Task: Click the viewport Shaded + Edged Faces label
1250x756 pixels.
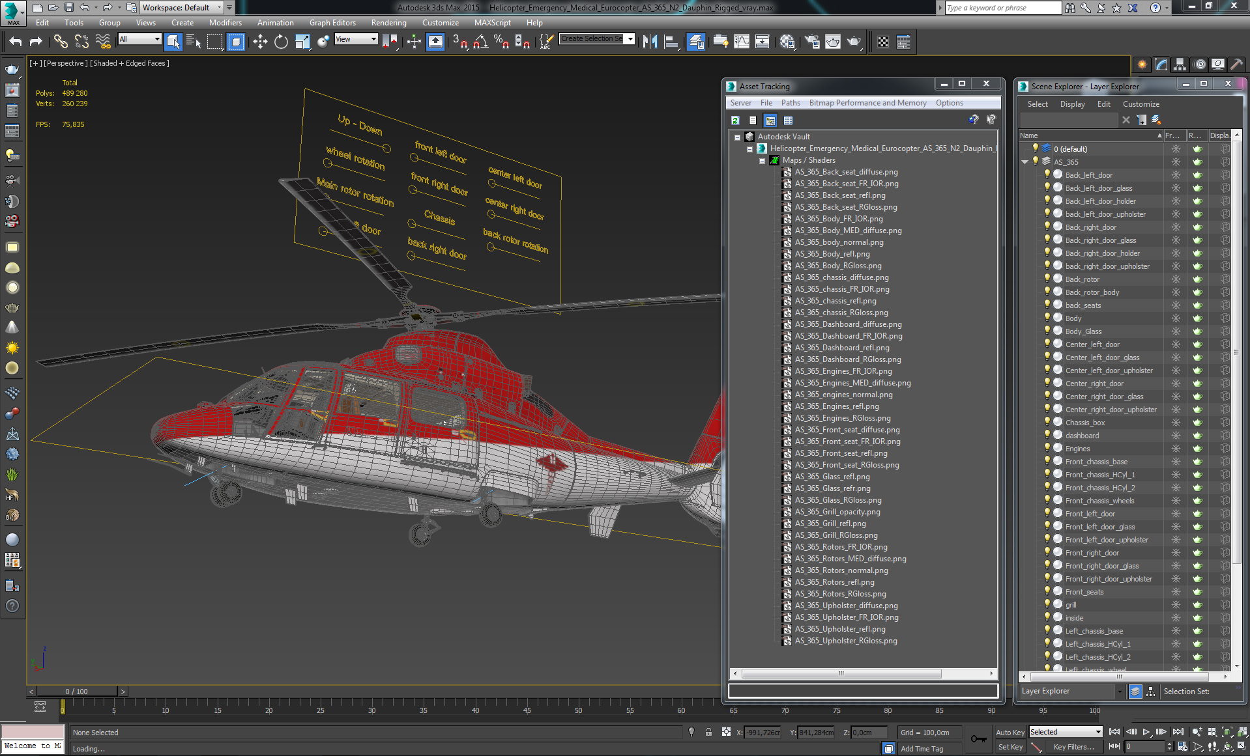Action: [x=130, y=63]
